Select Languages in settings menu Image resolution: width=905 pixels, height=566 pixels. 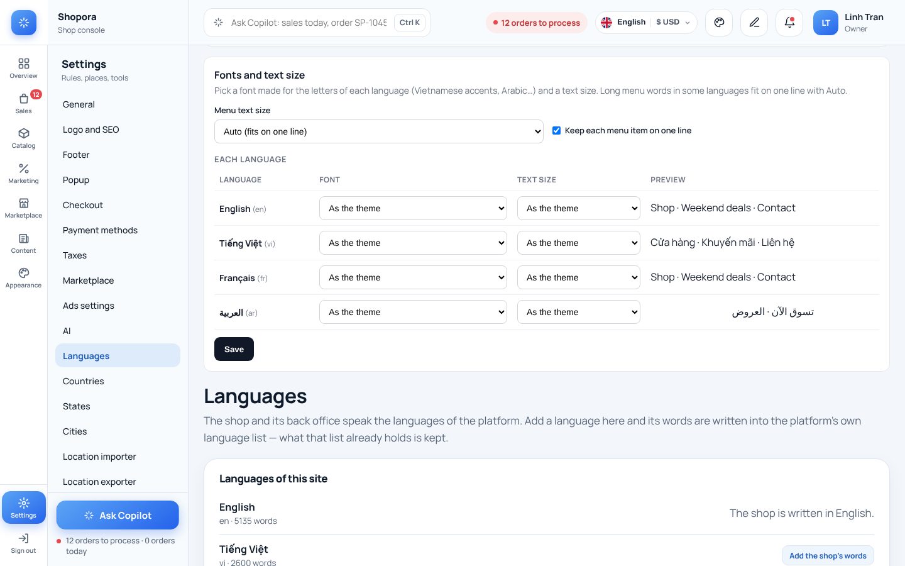[x=118, y=356]
